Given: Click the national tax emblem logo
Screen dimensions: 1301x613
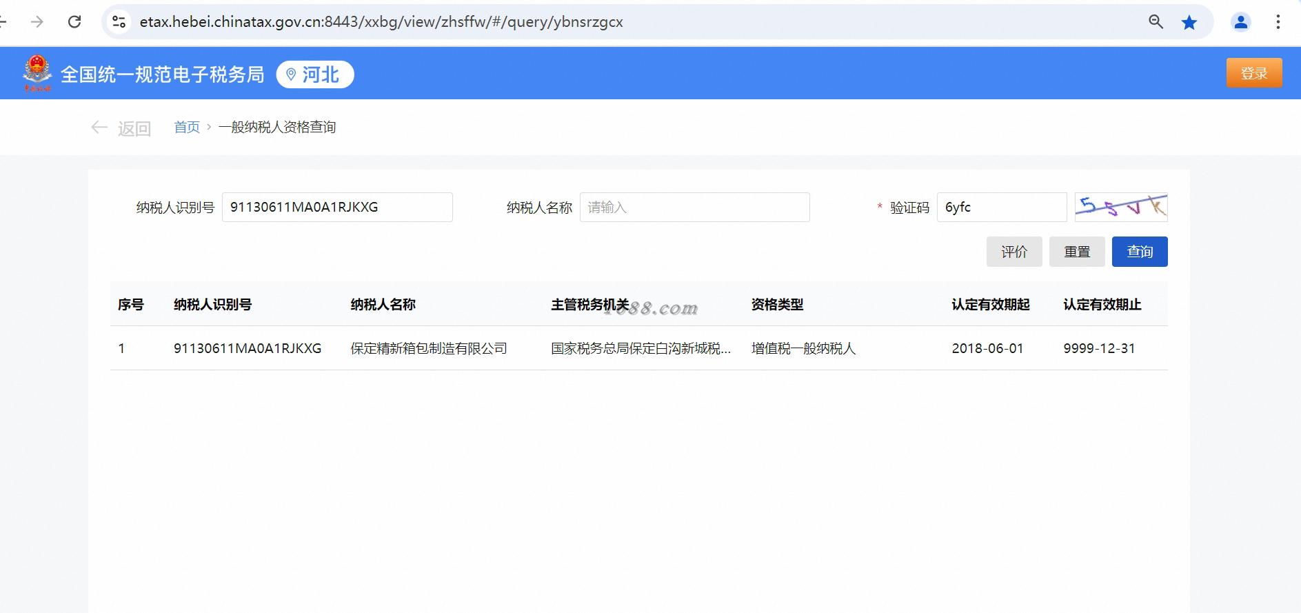Looking at the screenshot, I should 37,72.
